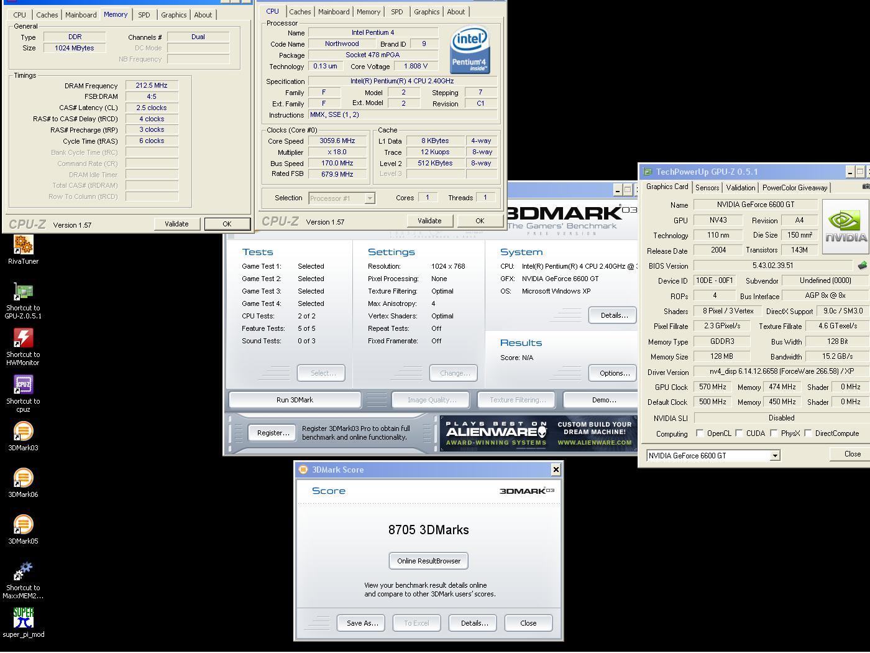Toggle the OpenCL checkbox in GPU-Z
870x653 pixels.
(700, 433)
